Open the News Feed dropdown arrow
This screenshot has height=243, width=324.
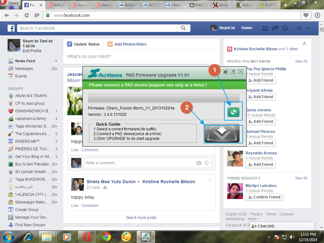click(x=56, y=61)
